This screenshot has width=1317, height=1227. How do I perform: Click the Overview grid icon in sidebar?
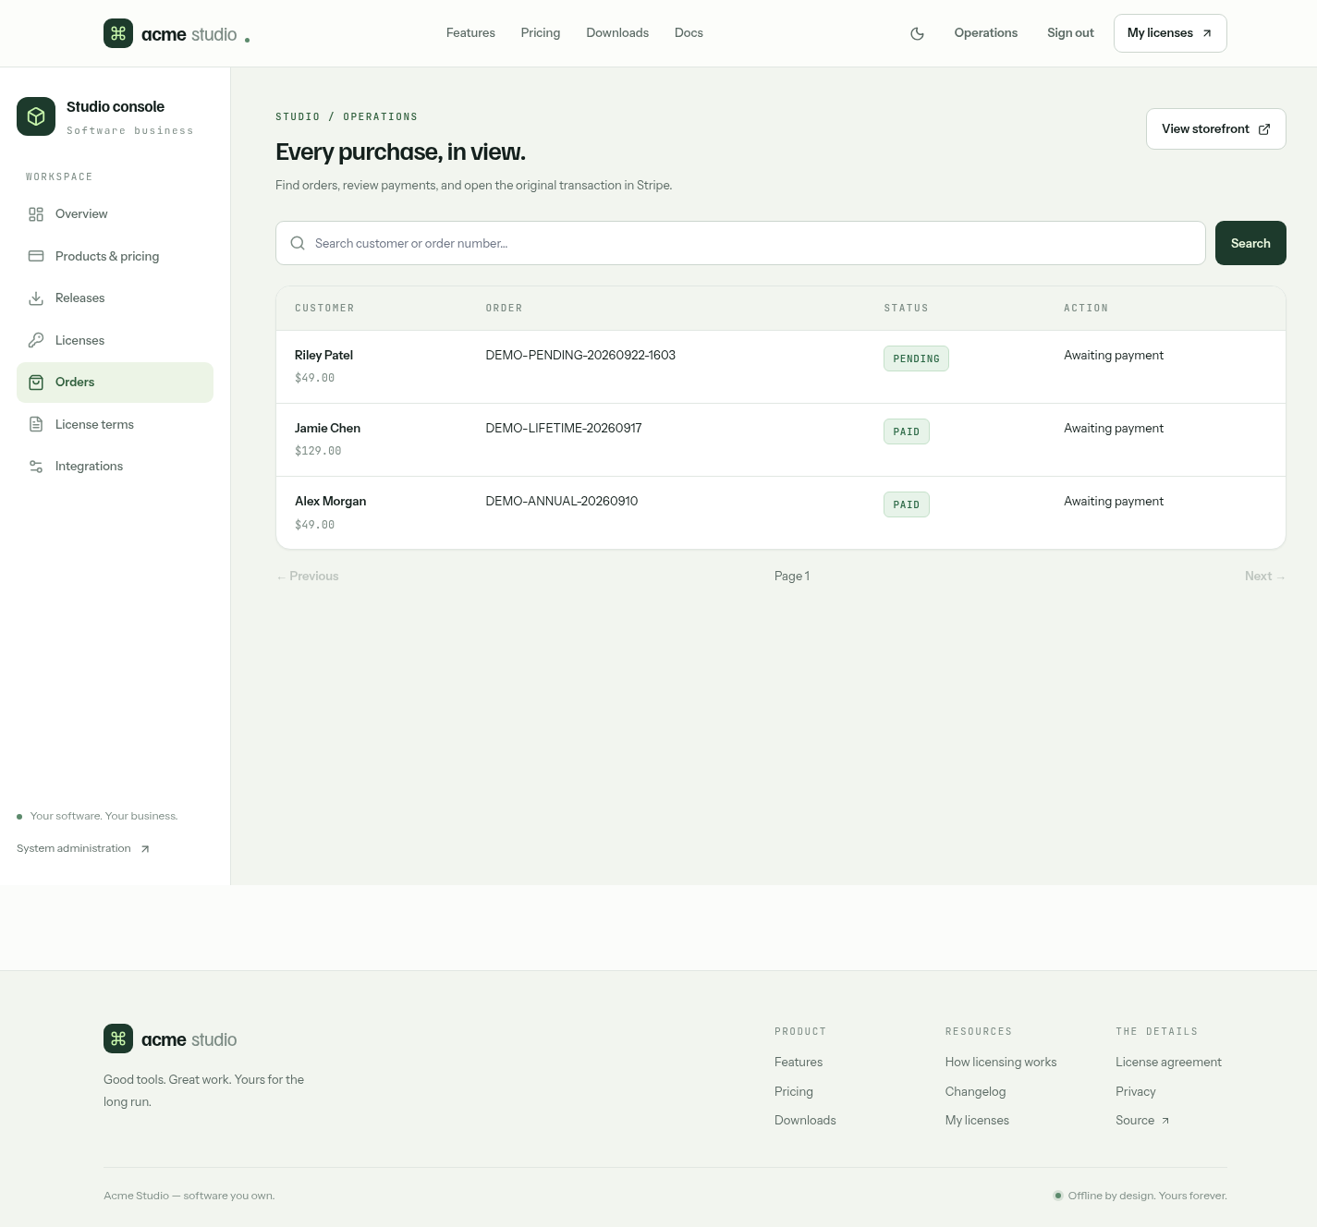coord(36,214)
